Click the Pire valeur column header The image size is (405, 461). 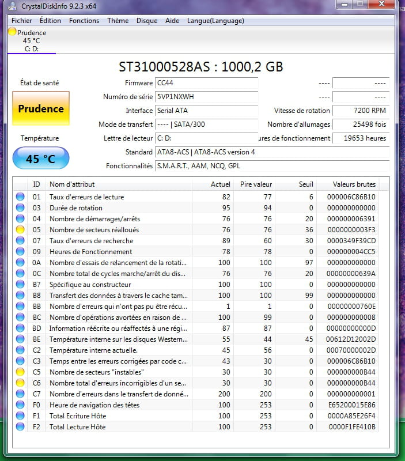(255, 184)
